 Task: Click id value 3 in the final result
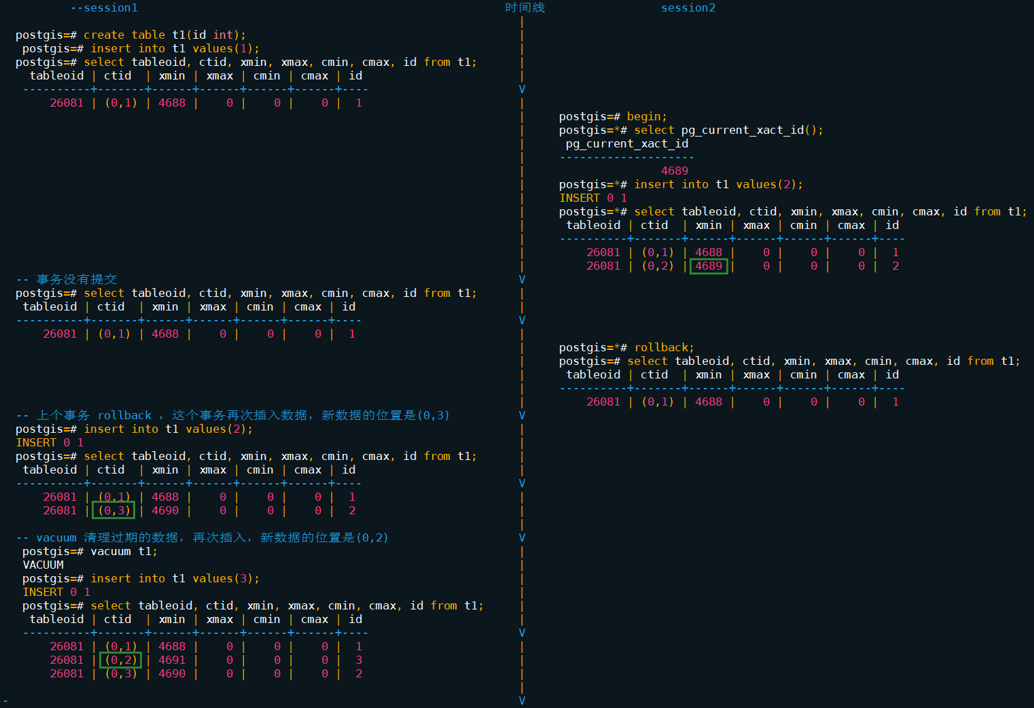[359, 660]
